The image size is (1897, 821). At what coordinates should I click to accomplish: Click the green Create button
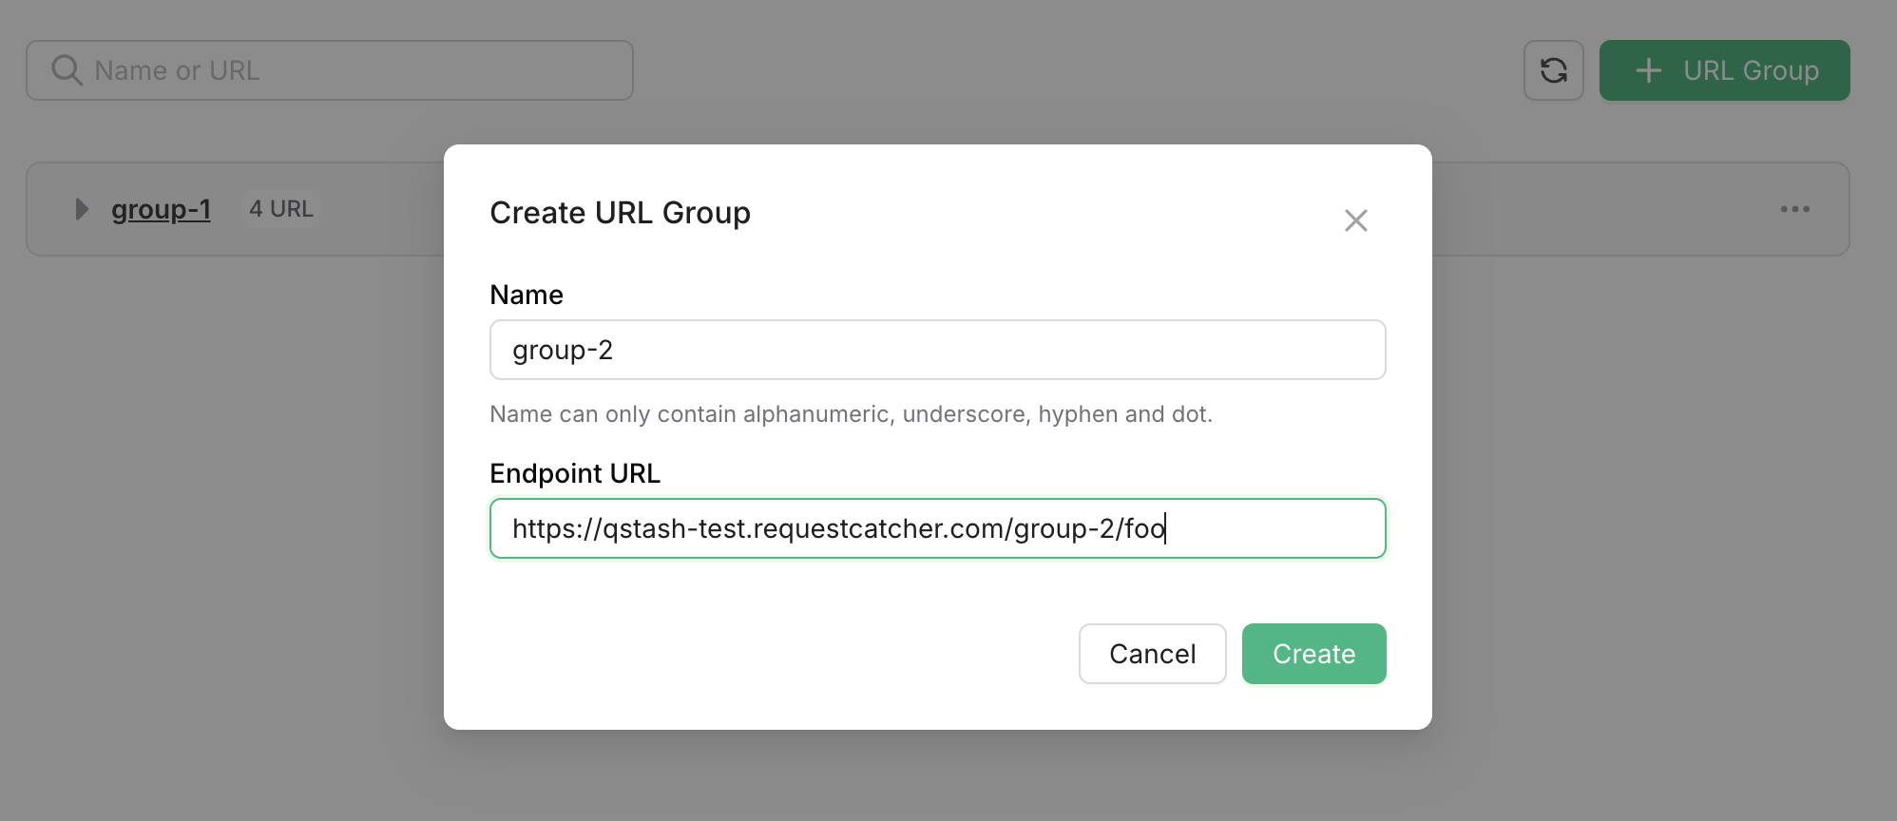1313,654
